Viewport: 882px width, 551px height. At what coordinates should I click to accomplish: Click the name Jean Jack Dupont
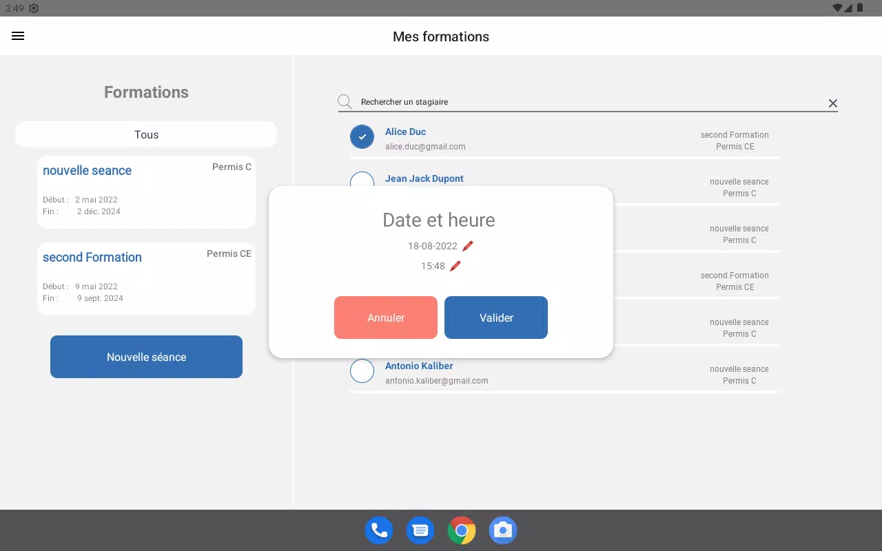[x=424, y=178]
